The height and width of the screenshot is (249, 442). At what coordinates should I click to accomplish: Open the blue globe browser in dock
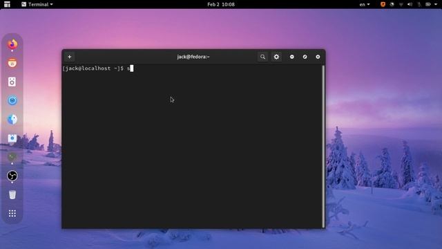[12, 120]
